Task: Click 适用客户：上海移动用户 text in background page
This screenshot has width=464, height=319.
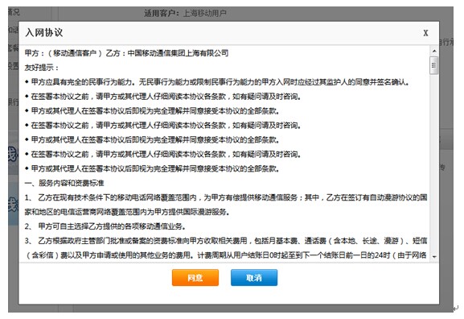Action: [x=185, y=13]
